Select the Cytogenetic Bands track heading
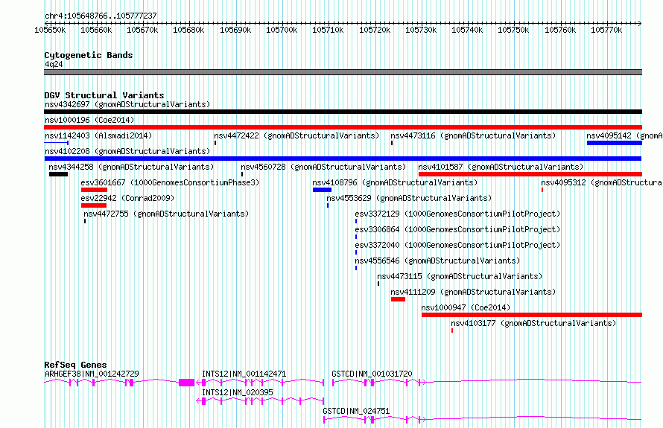This screenshot has height=428, width=663. tap(89, 55)
